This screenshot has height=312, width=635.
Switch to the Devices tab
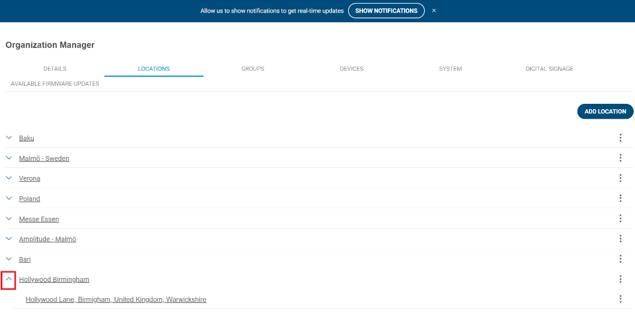click(351, 69)
